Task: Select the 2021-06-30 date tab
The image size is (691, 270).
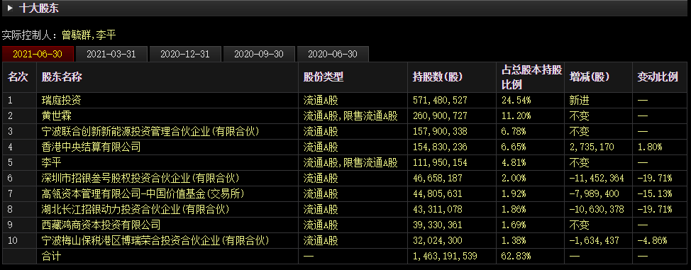Action: click(x=38, y=54)
